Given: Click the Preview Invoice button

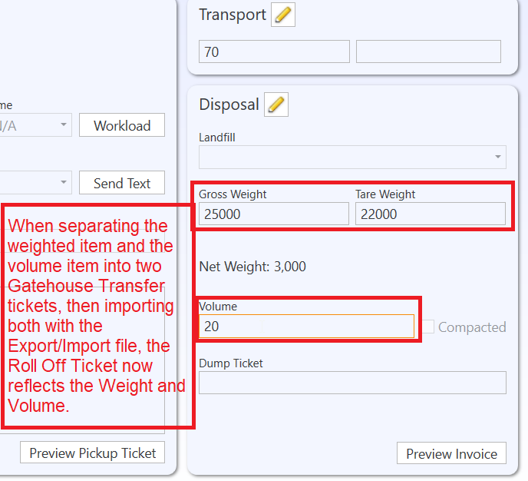Looking at the screenshot, I should [451, 453].
